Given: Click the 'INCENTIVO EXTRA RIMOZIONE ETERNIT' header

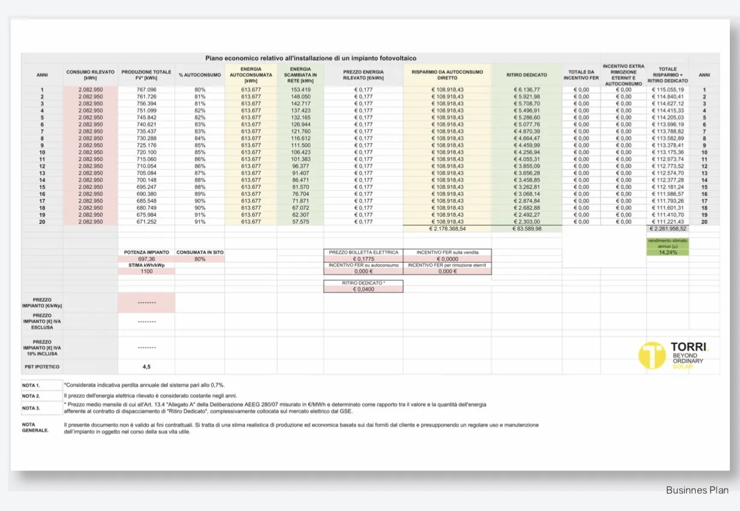Looking at the screenshot, I should click(623, 75).
